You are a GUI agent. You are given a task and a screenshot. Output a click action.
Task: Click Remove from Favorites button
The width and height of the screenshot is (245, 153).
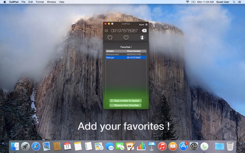click(x=126, y=105)
